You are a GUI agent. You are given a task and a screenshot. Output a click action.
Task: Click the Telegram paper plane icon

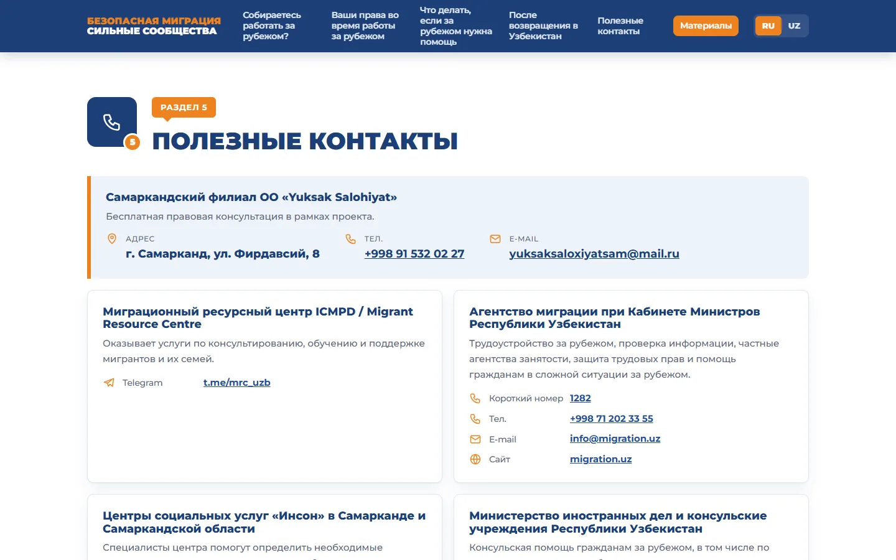pyautogui.click(x=109, y=383)
